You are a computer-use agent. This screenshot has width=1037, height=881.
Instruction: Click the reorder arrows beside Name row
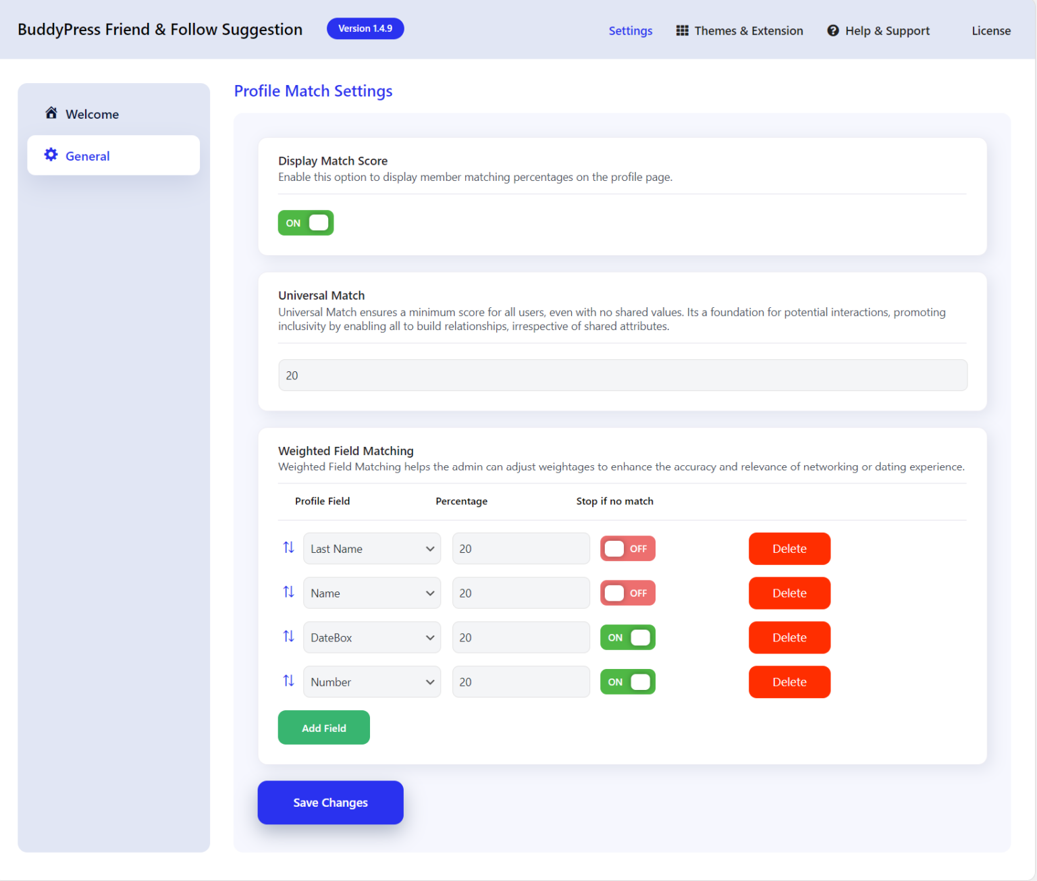pos(289,592)
